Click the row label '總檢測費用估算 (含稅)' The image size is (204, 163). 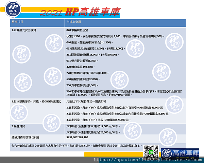click(26, 137)
